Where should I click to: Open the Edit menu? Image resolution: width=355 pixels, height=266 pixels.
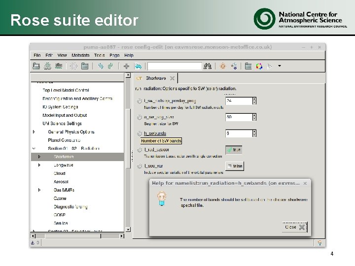49,55
